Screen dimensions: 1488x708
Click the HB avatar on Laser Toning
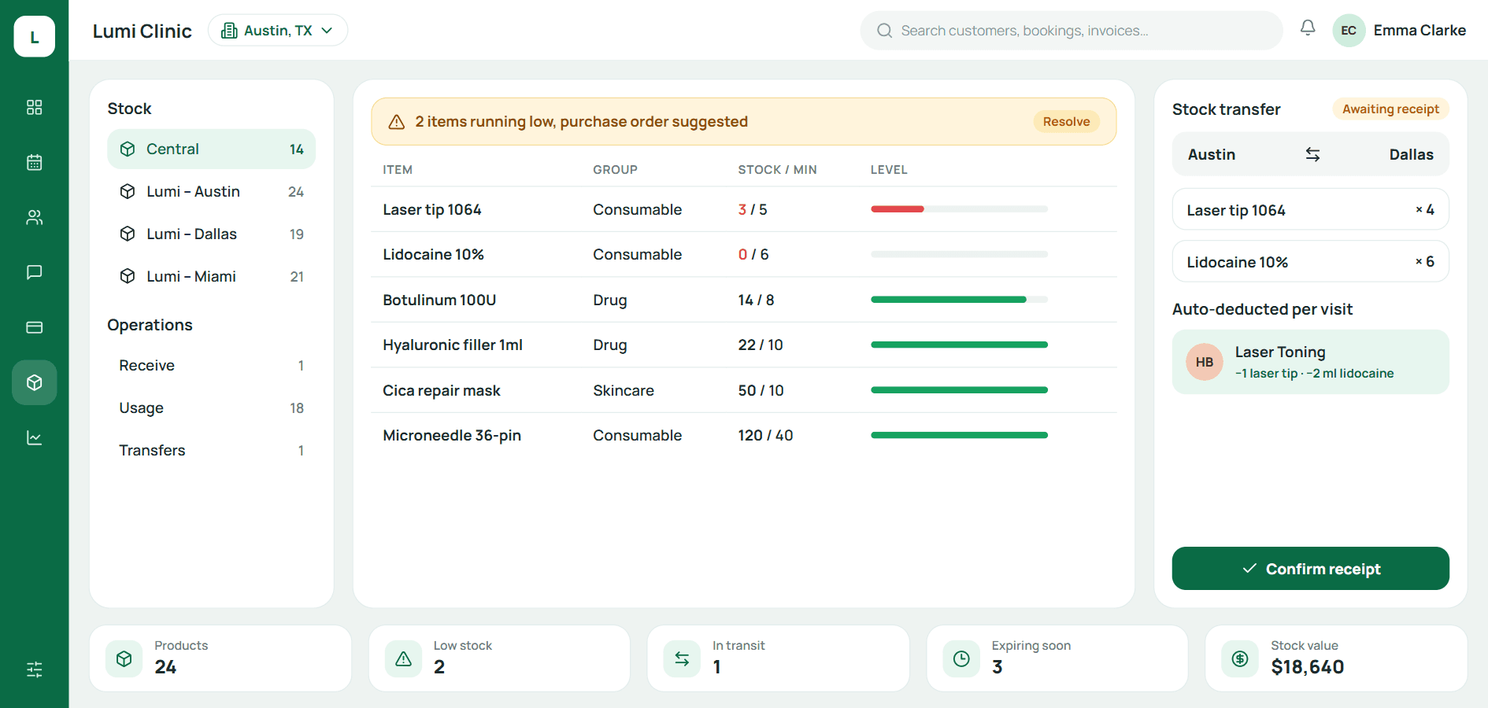pyautogui.click(x=1205, y=362)
